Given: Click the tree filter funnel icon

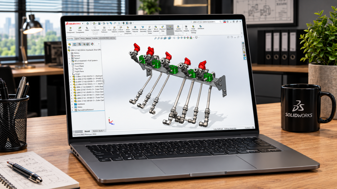Looking at the screenshot, I should click(x=69, y=48).
